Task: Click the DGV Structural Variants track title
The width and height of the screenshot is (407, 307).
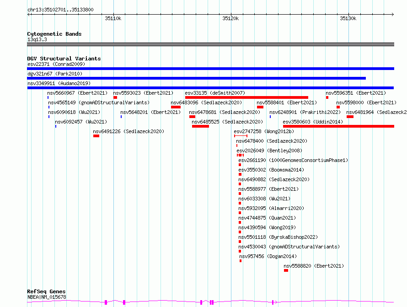Action: pyautogui.click(x=64, y=59)
